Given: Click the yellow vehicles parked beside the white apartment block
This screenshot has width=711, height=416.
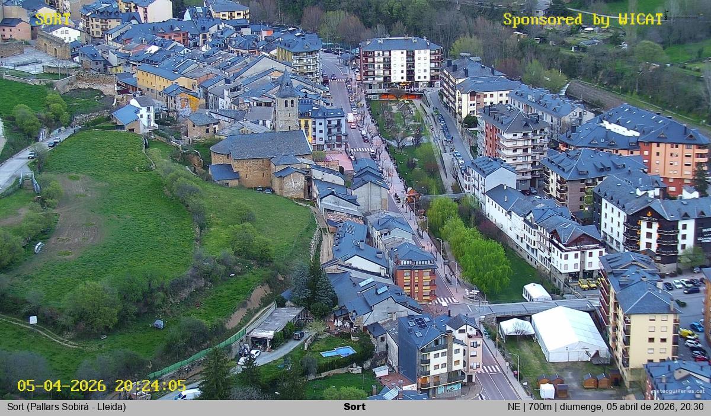Looking at the screenshot, I should pyautogui.click(x=587, y=284).
